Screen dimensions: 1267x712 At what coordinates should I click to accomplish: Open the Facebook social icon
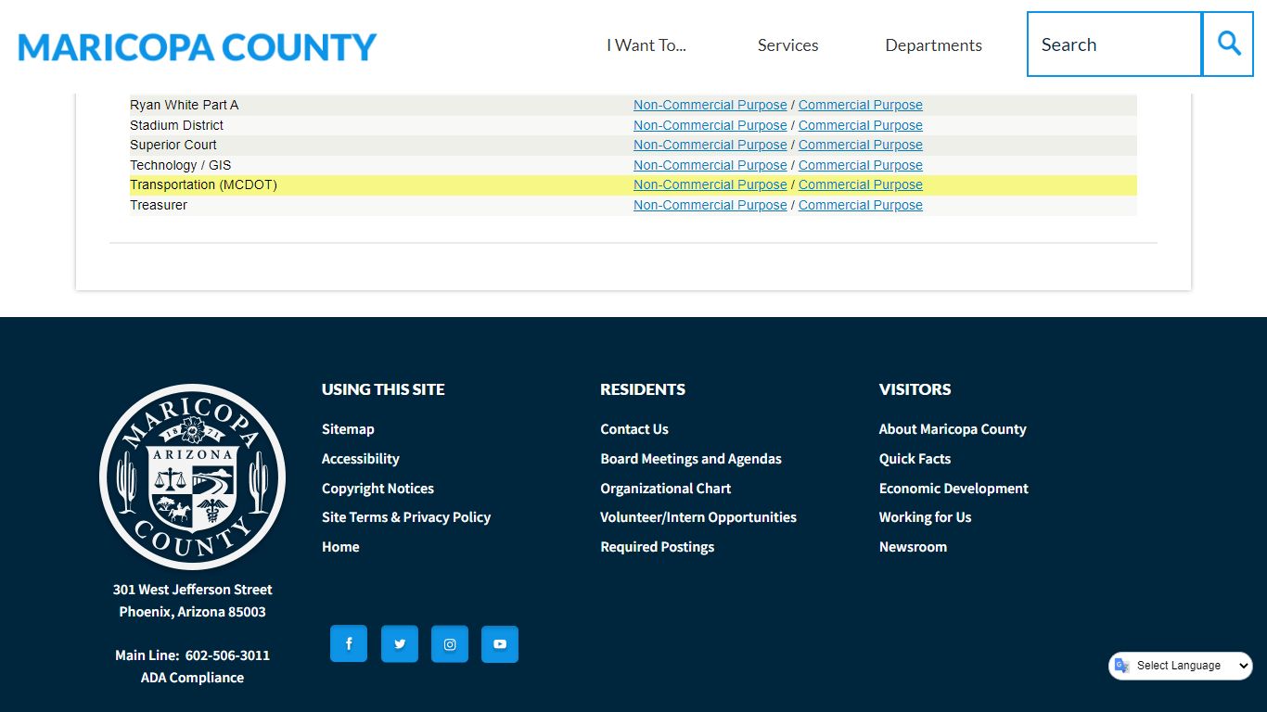pyautogui.click(x=349, y=644)
